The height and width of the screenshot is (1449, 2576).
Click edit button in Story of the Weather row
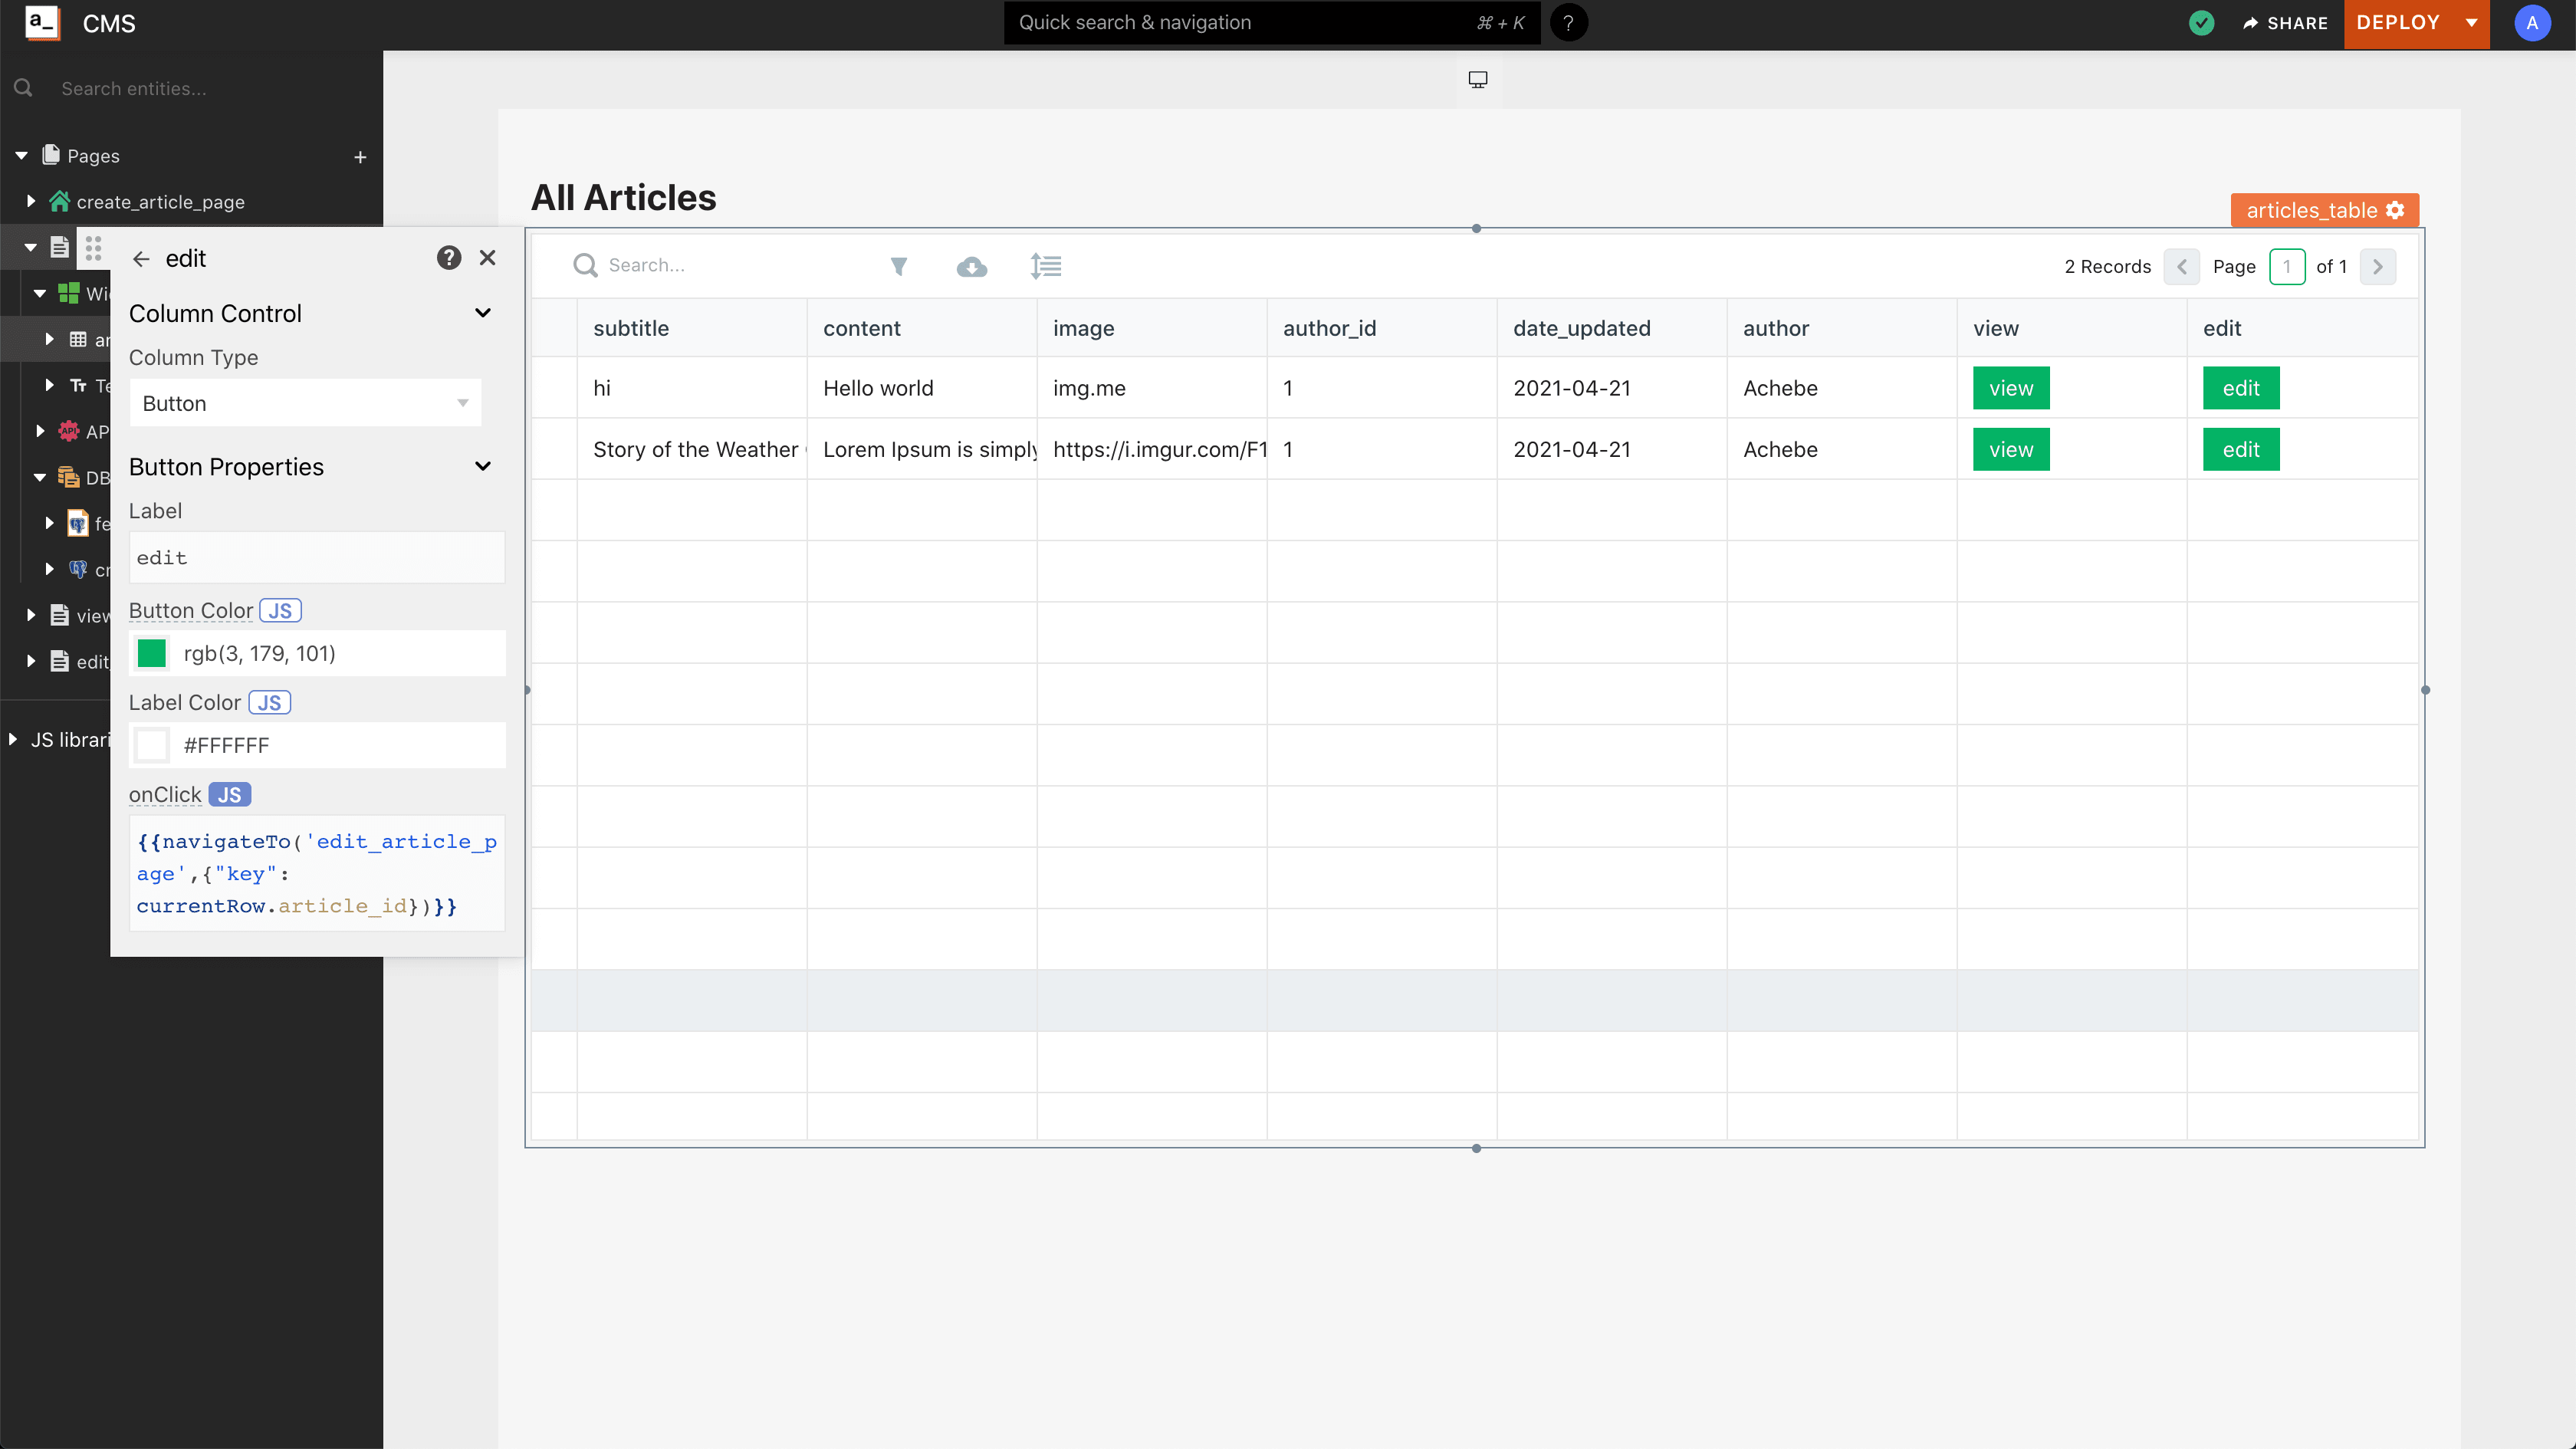[2241, 449]
